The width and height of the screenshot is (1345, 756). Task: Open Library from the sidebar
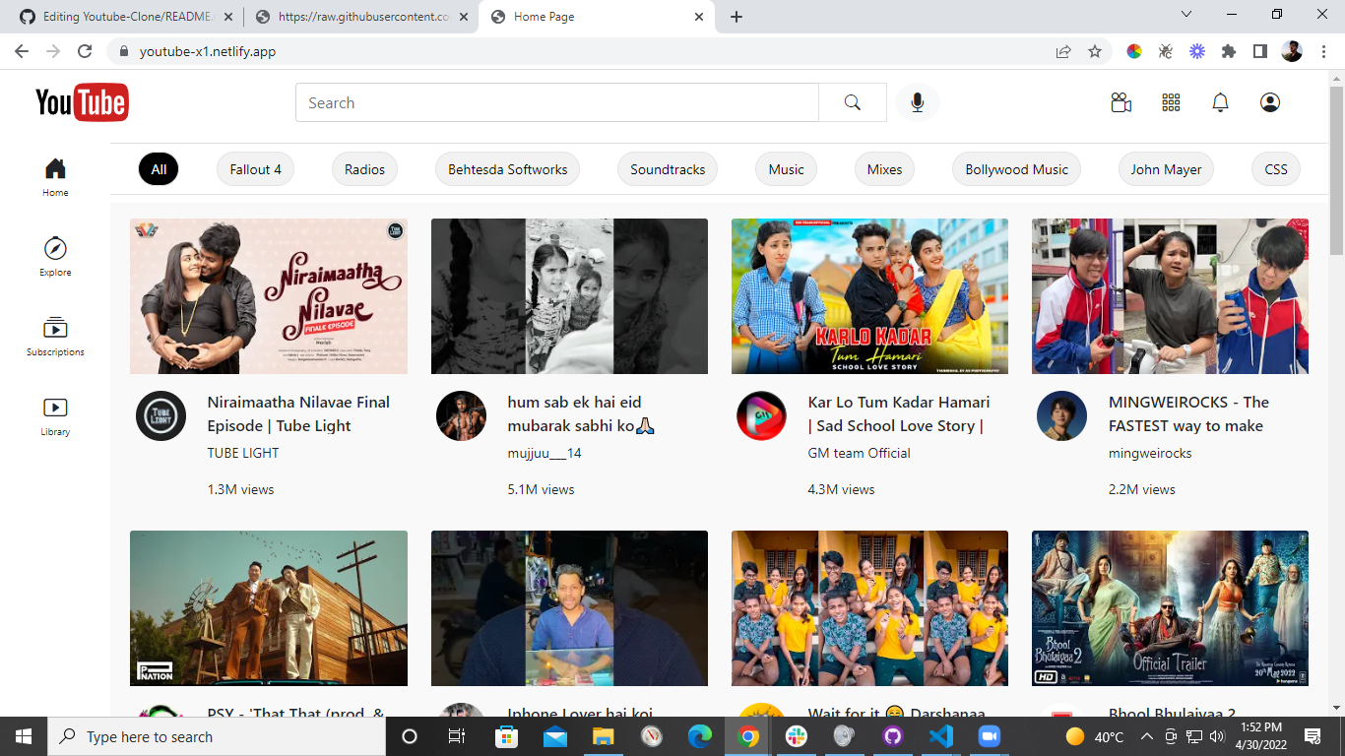[54, 413]
